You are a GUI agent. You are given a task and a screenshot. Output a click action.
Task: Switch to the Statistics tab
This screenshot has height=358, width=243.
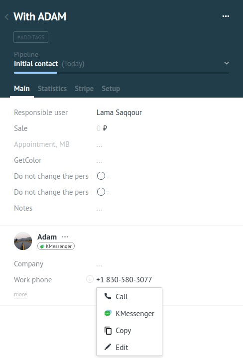[52, 89]
